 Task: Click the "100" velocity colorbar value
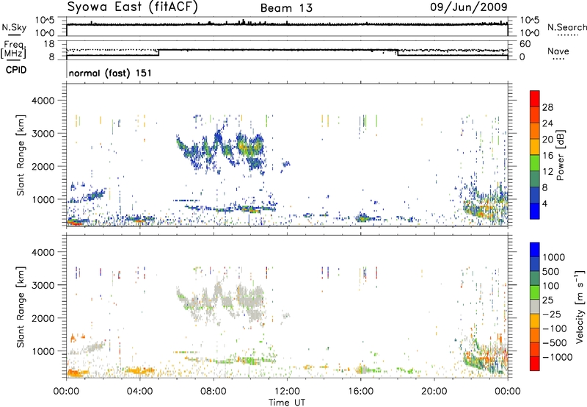(x=551, y=286)
